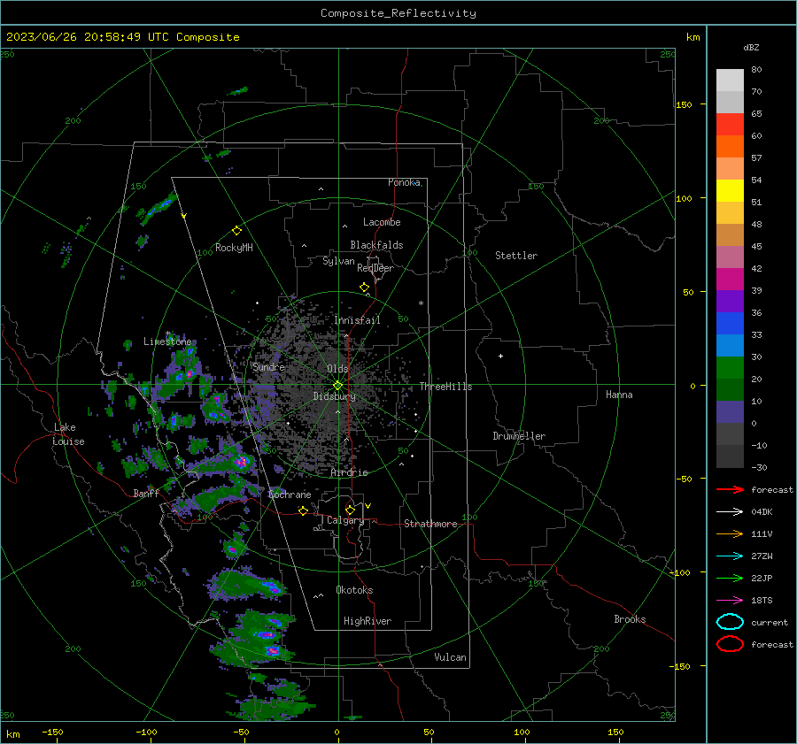Pick the red swatch below the 65 dBZ mark

click(730, 125)
